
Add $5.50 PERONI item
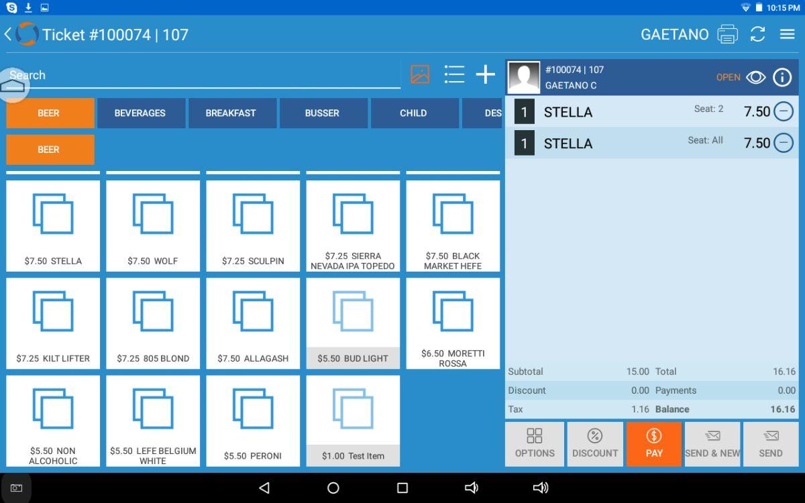pos(253,421)
